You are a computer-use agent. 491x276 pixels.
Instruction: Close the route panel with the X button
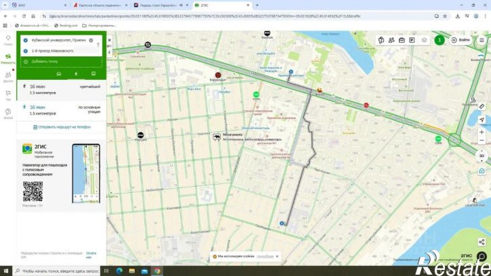(x=109, y=40)
